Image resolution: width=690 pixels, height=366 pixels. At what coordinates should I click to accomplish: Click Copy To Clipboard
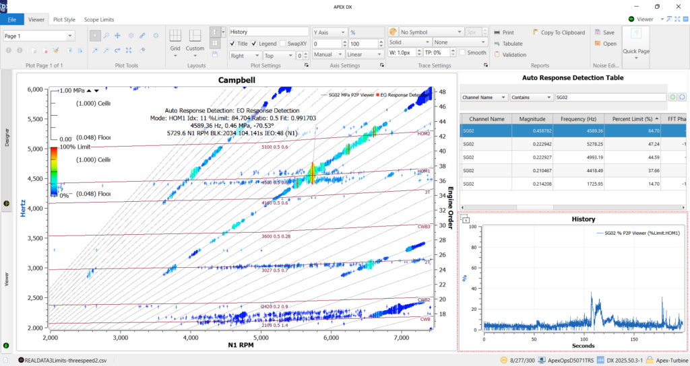(x=558, y=32)
